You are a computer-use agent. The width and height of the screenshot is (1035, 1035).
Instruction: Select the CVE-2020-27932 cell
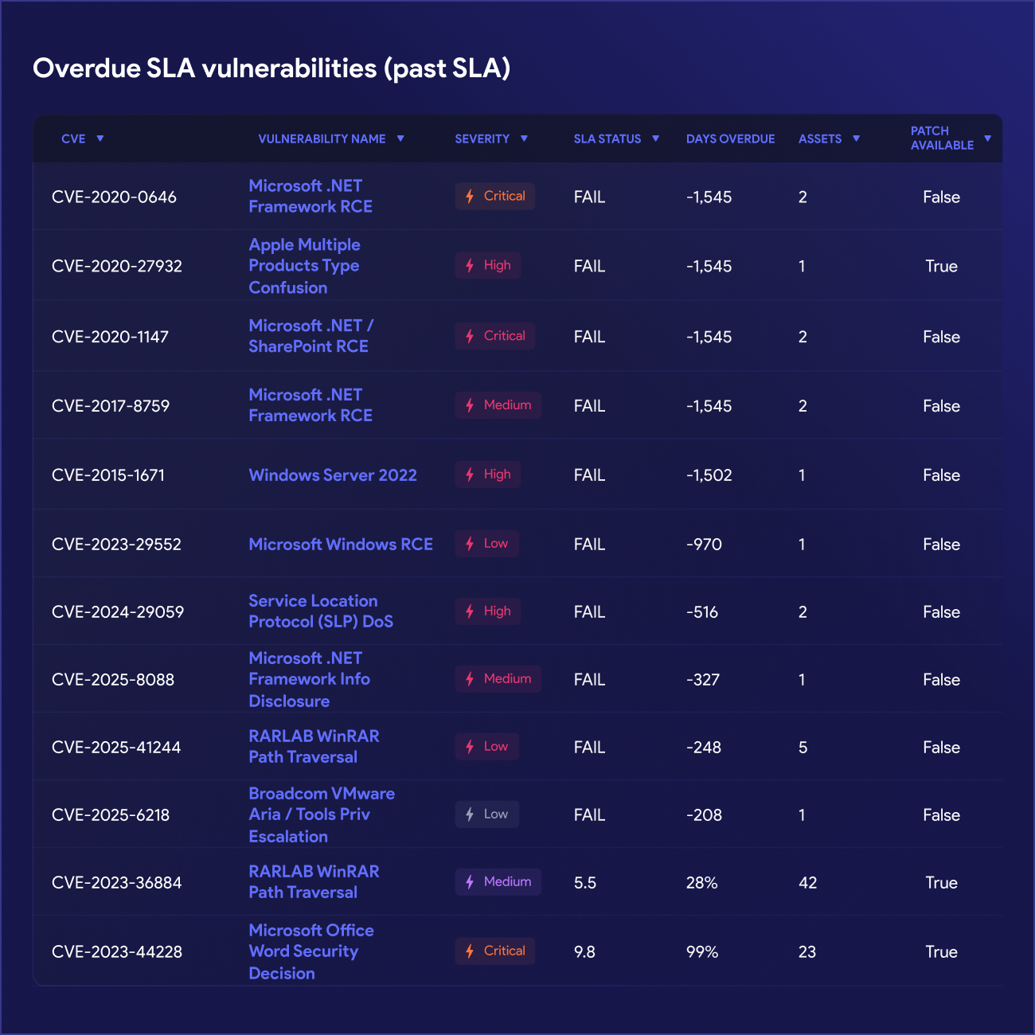(x=117, y=266)
